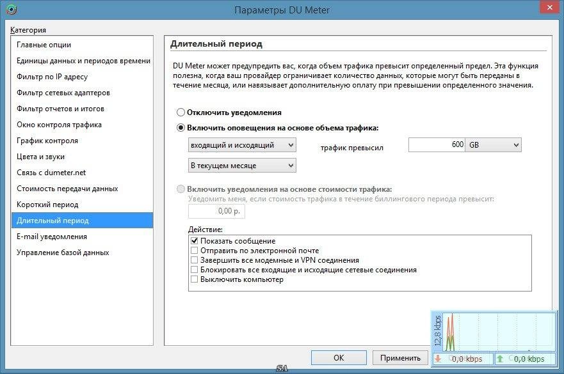This screenshot has width=564, height=374.
Task: Click the red download arrow in DU Meter widget
Action: pos(438,358)
